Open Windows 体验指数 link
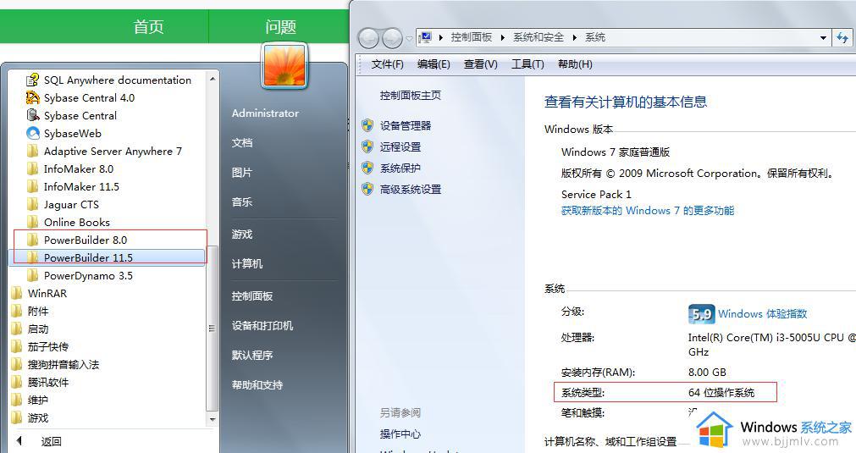This screenshot has width=856, height=453. click(762, 314)
